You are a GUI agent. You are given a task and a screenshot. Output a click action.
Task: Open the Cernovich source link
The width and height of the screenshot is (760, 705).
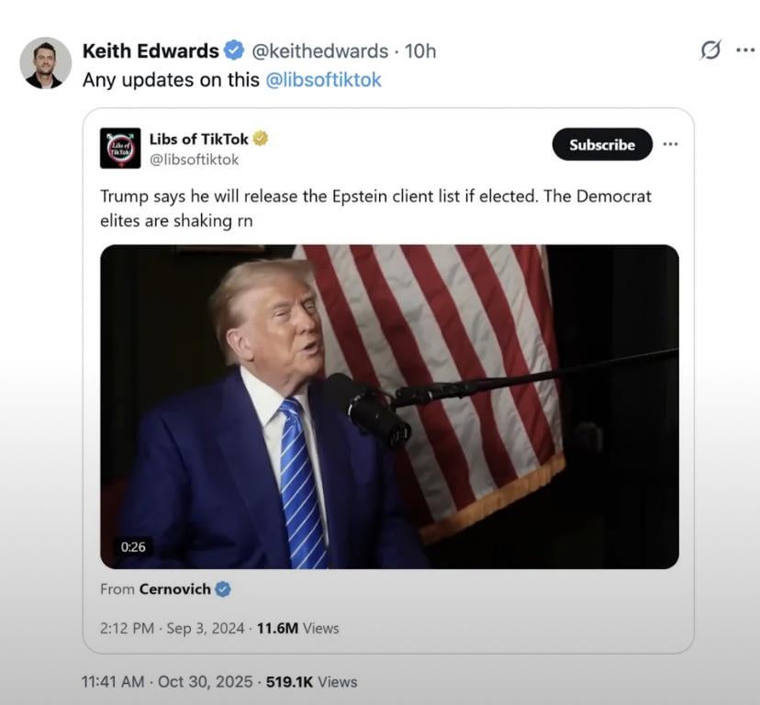click(x=174, y=589)
